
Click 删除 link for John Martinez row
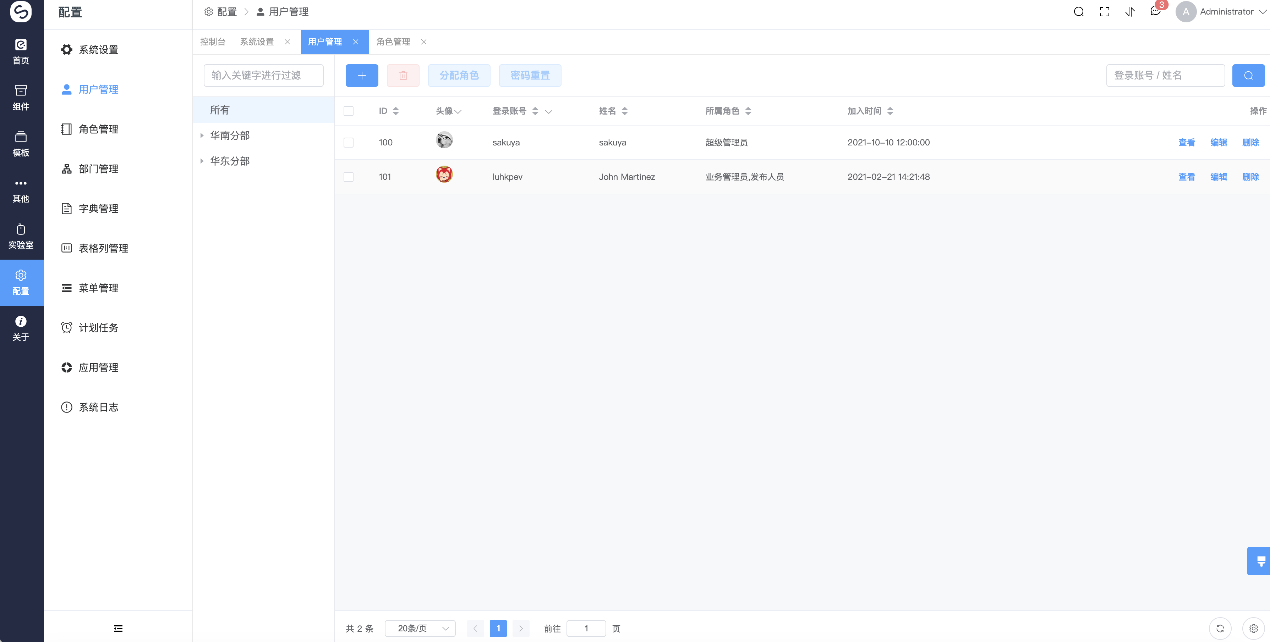click(1250, 177)
